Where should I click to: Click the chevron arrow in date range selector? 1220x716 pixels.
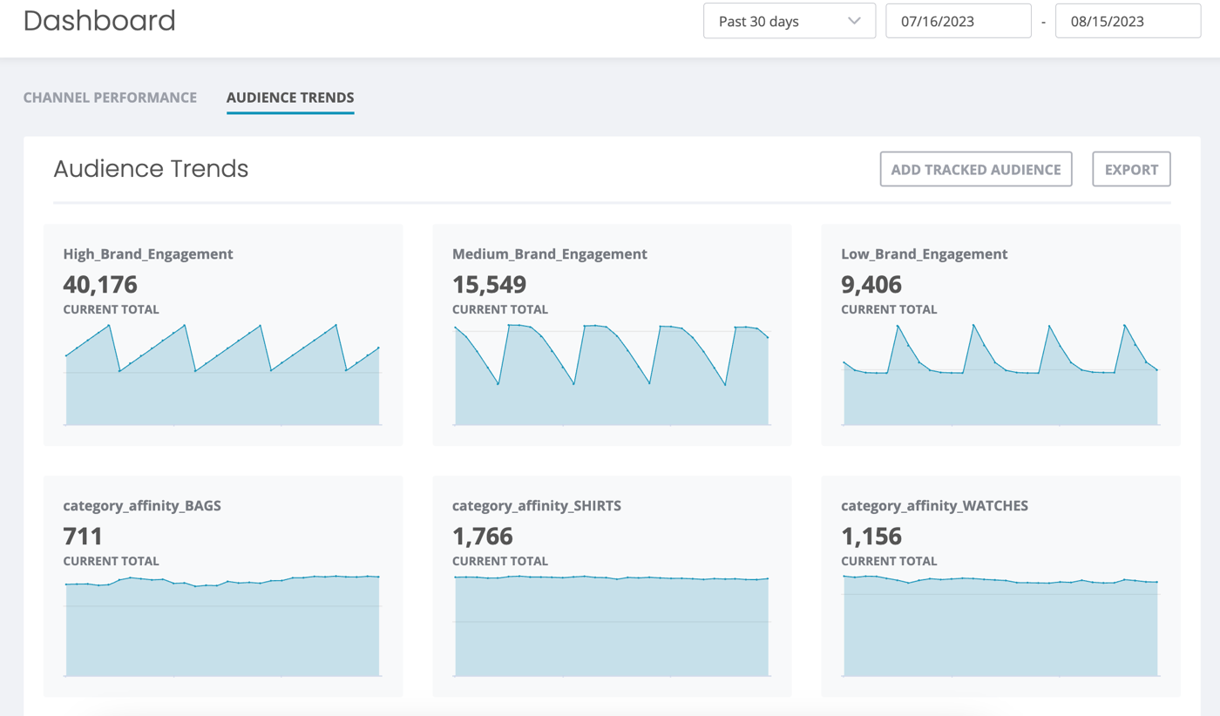(x=854, y=22)
